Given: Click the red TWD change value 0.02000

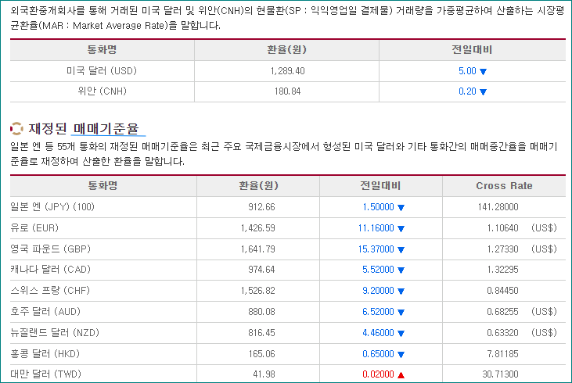Looking at the screenshot, I should (378, 374).
